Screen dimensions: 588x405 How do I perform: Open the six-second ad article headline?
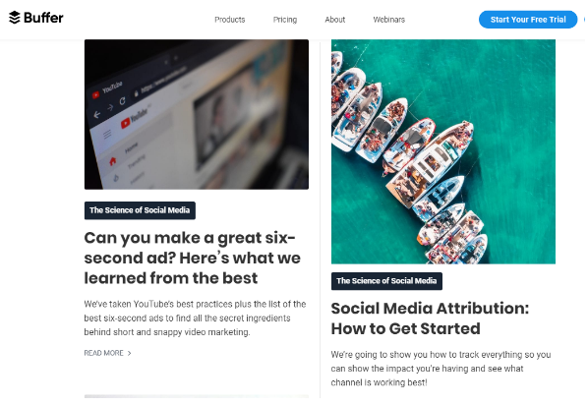192,258
